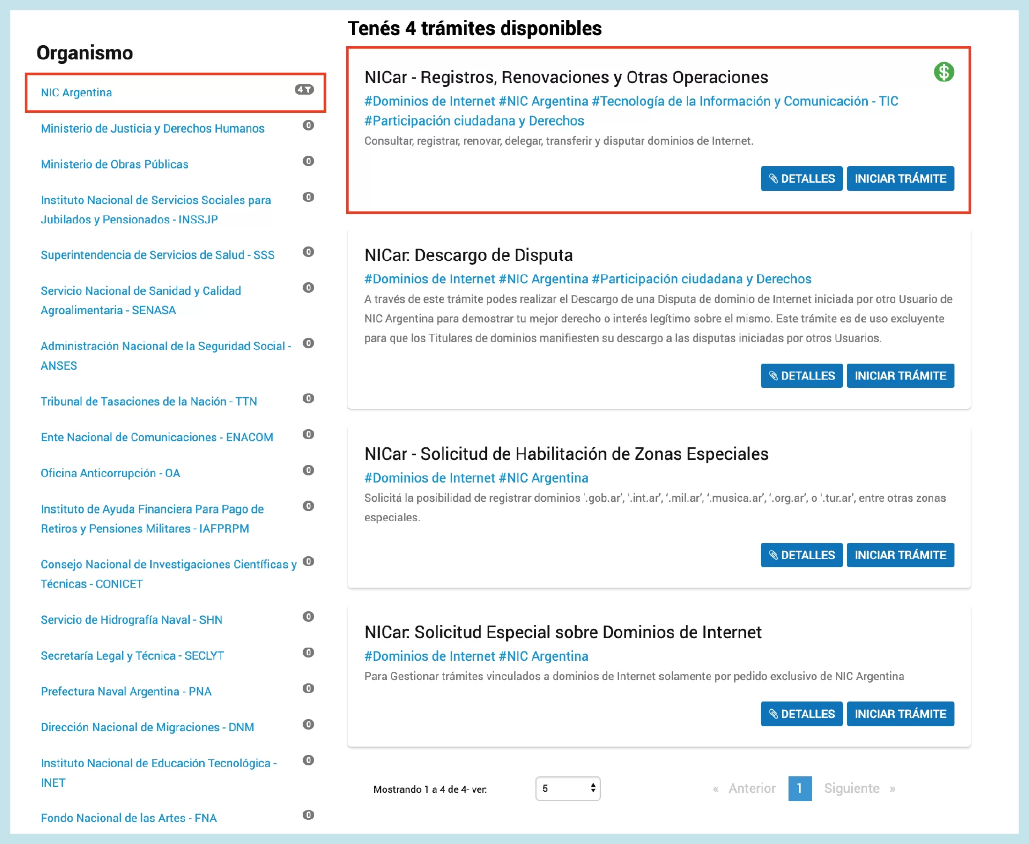This screenshot has width=1029, height=844.
Task: Click the NIC Argentina filter badge showing 4
Action: pos(304,90)
